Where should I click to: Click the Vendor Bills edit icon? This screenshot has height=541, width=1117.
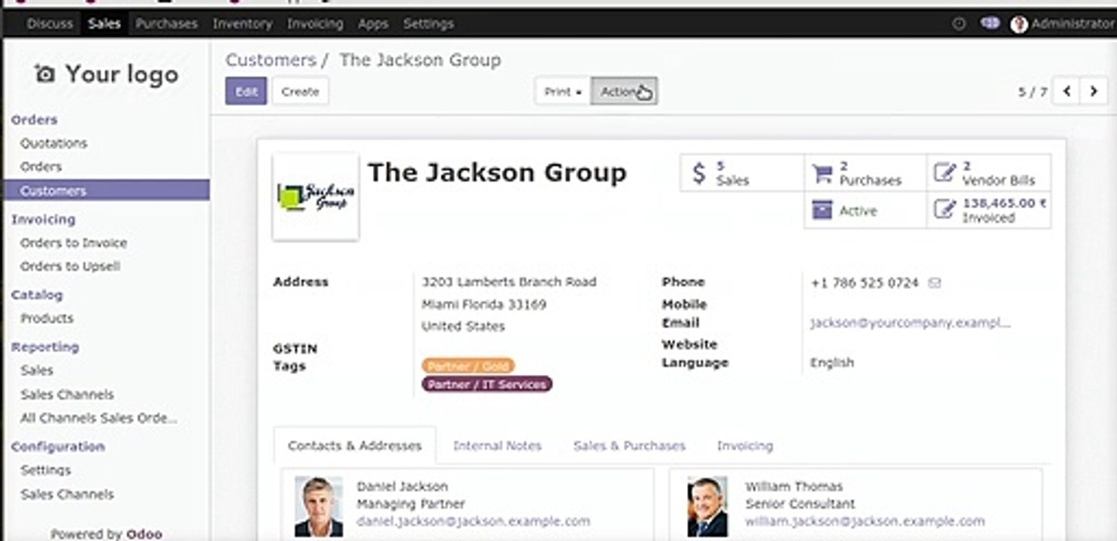coord(944,174)
